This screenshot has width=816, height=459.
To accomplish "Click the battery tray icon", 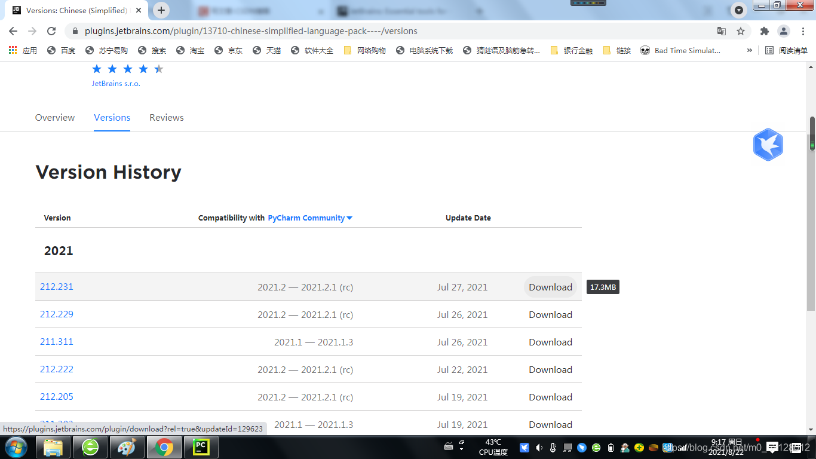I will [611, 448].
